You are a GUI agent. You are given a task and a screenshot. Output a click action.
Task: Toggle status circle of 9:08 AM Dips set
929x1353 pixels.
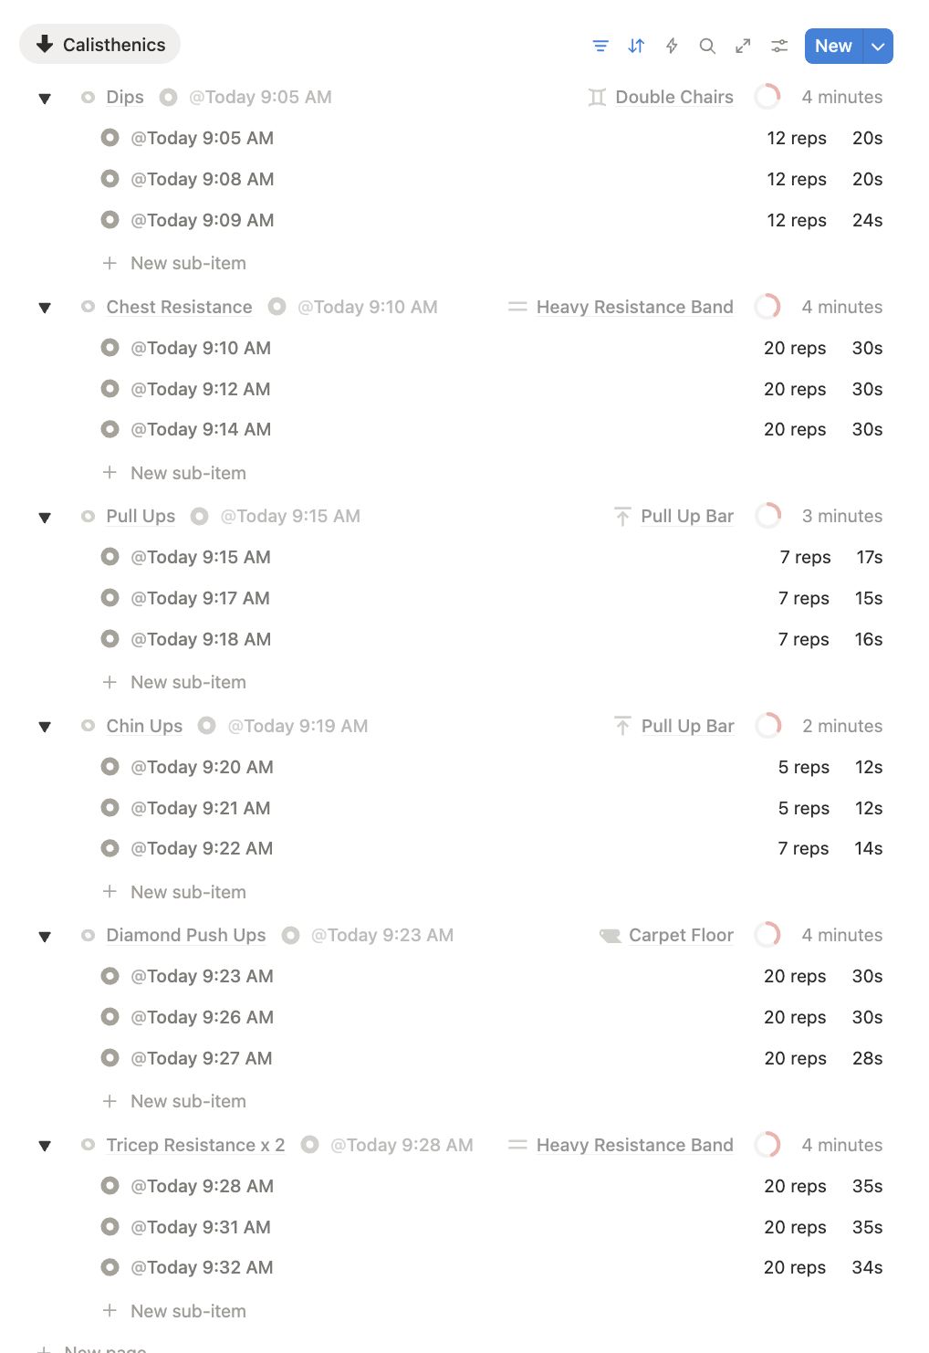tap(110, 179)
